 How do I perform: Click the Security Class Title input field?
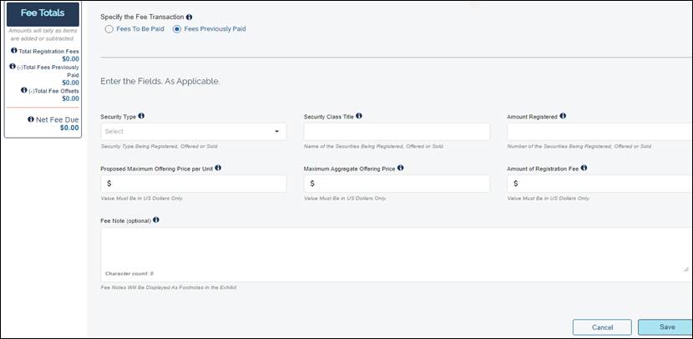click(x=397, y=132)
